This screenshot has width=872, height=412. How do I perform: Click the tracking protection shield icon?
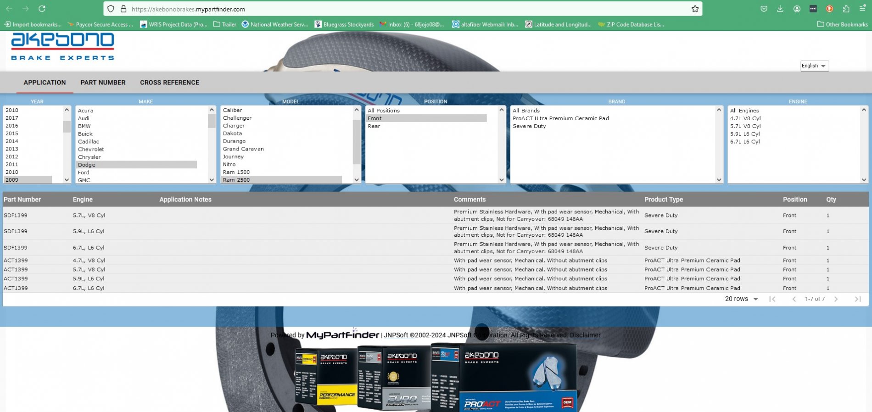pos(111,9)
